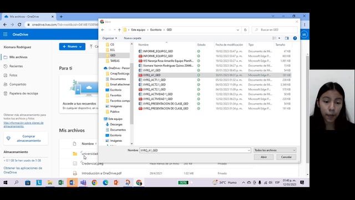Viewport: 355px width, 200px height.
Task: Open Microsoft Teams from taskbar
Action: point(83,182)
